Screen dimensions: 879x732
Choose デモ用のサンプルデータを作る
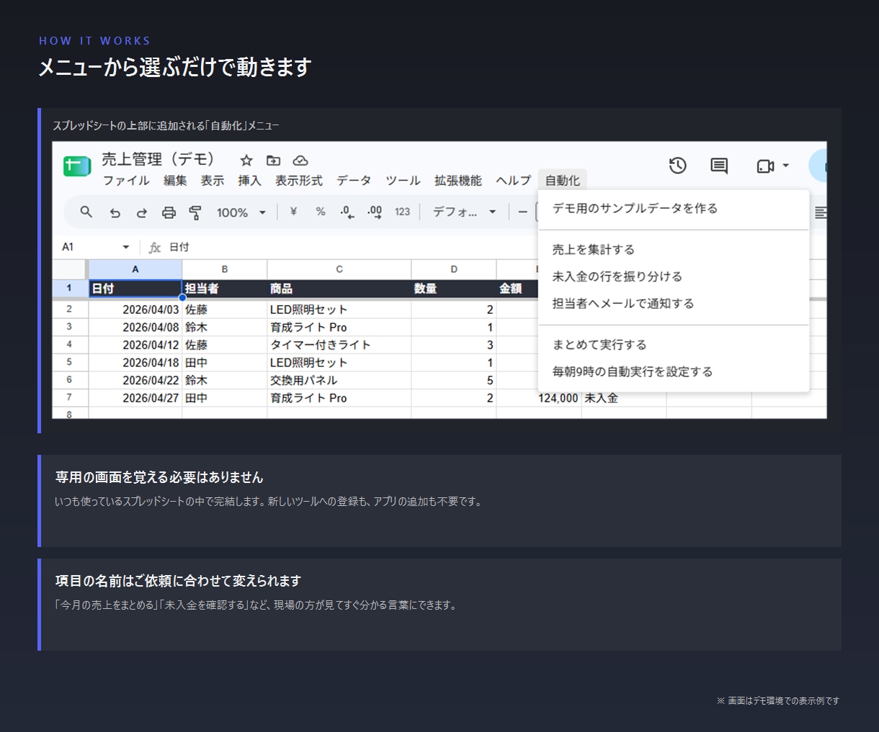[674, 209]
